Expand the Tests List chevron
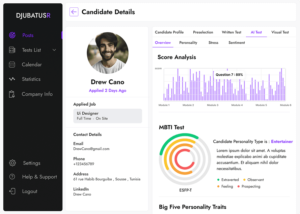300x214 pixels. coord(54,50)
